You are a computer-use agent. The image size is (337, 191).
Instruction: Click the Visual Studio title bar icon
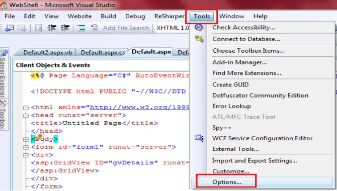click(3, 5)
